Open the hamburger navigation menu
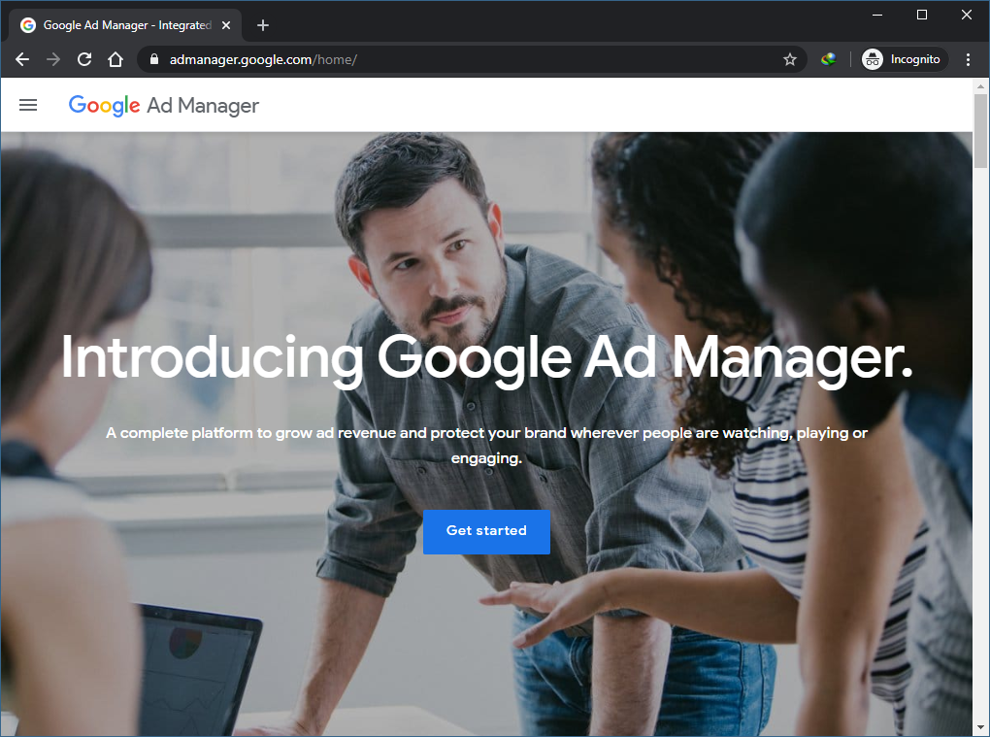This screenshot has width=990, height=737. 28,105
